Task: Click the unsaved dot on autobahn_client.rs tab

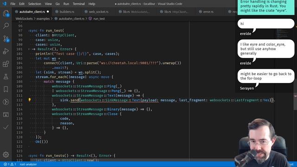Action: click(48, 12)
